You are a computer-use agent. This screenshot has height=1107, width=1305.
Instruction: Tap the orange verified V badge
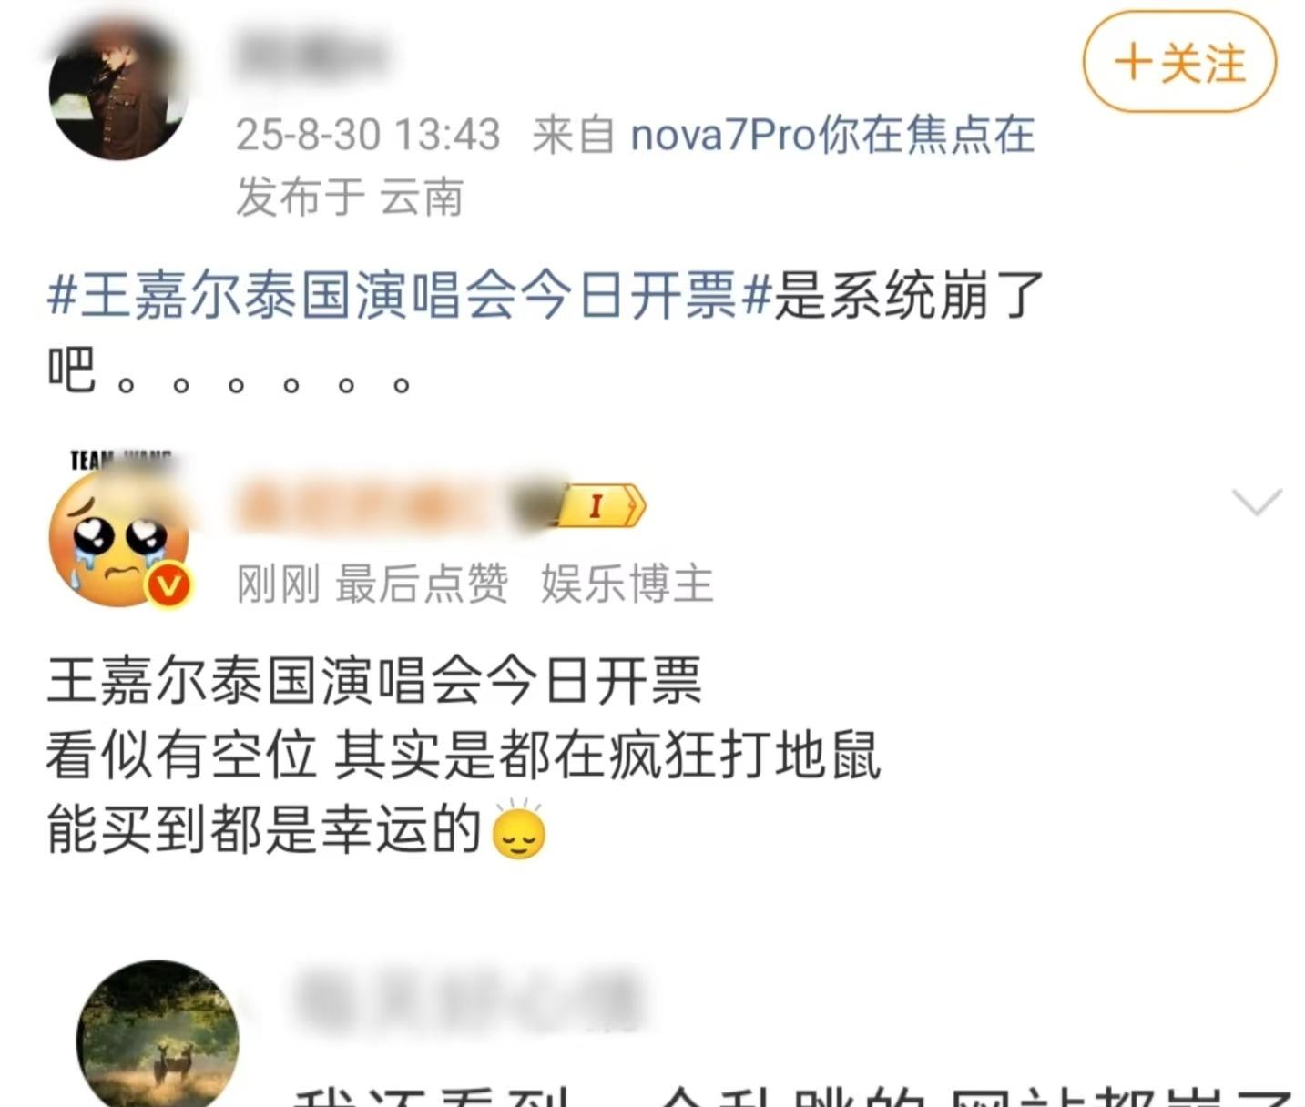tap(169, 585)
